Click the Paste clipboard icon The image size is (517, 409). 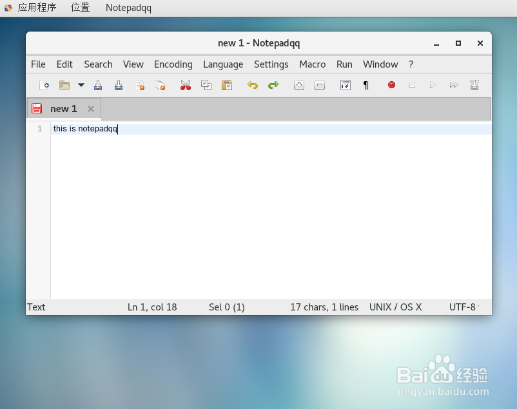point(227,85)
